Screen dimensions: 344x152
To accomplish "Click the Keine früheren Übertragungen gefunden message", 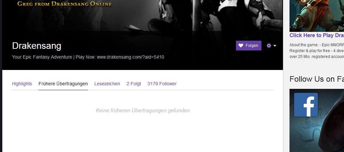I will tap(143, 110).
